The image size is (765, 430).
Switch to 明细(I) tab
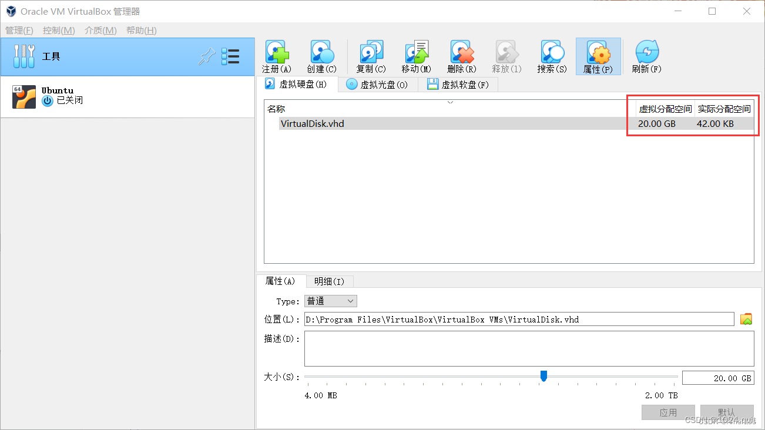[330, 281]
